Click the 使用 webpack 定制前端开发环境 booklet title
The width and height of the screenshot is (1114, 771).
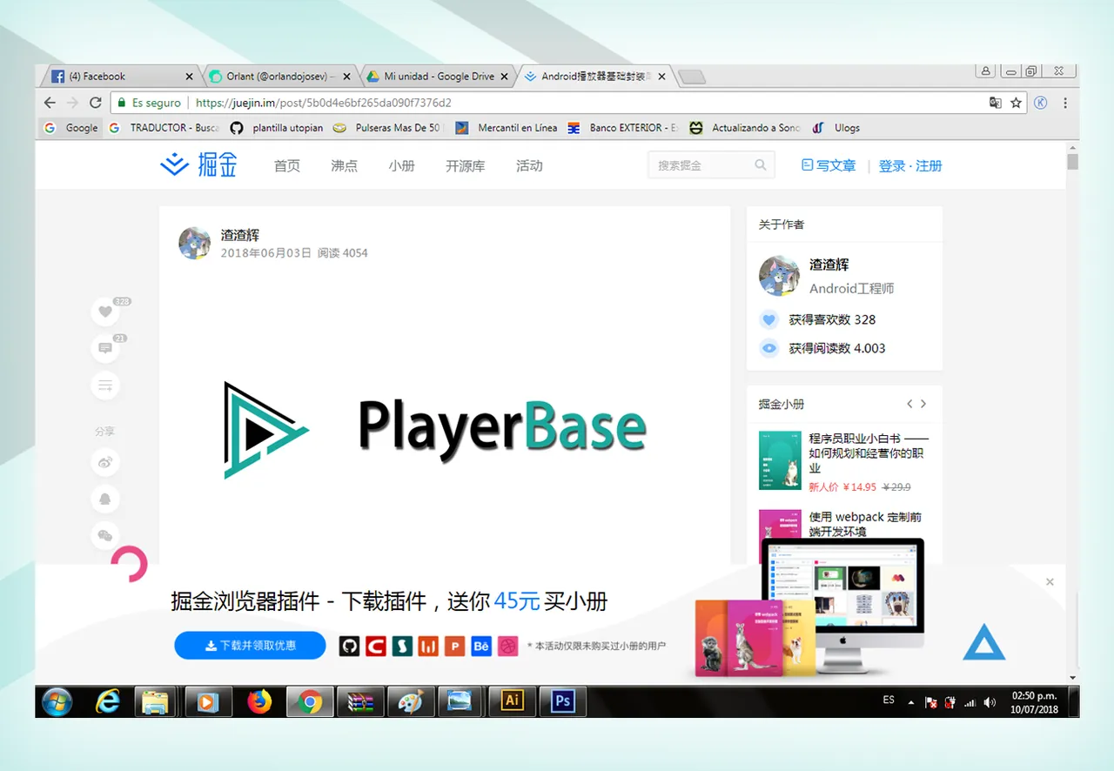click(x=865, y=524)
